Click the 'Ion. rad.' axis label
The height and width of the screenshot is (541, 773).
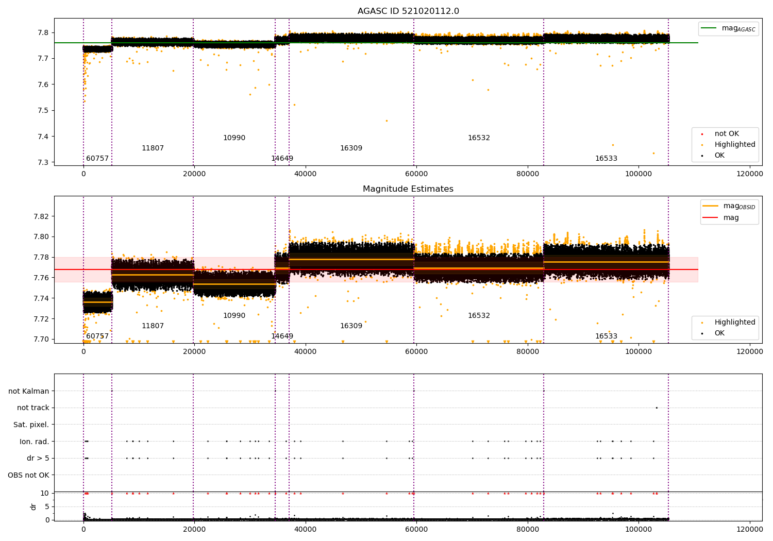[35, 442]
